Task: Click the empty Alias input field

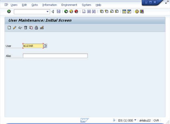Action: pos(55,56)
